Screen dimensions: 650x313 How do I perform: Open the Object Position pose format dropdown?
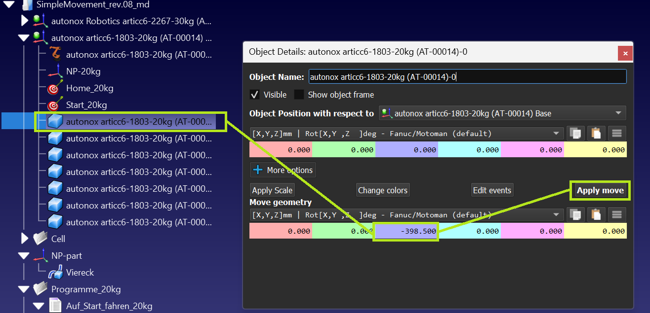click(407, 133)
